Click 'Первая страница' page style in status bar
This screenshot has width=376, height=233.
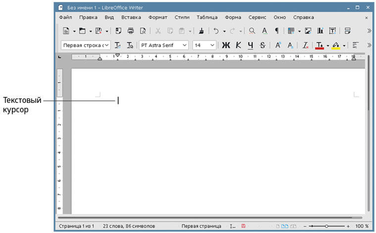pos(201,226)
